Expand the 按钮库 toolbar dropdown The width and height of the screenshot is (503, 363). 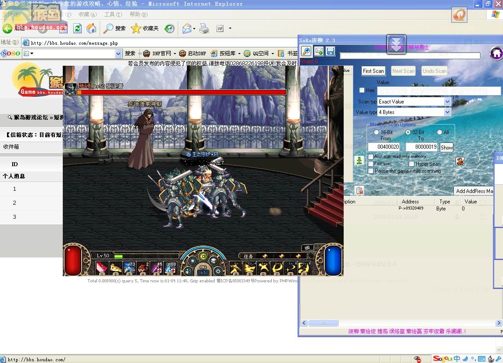(239, 53)
